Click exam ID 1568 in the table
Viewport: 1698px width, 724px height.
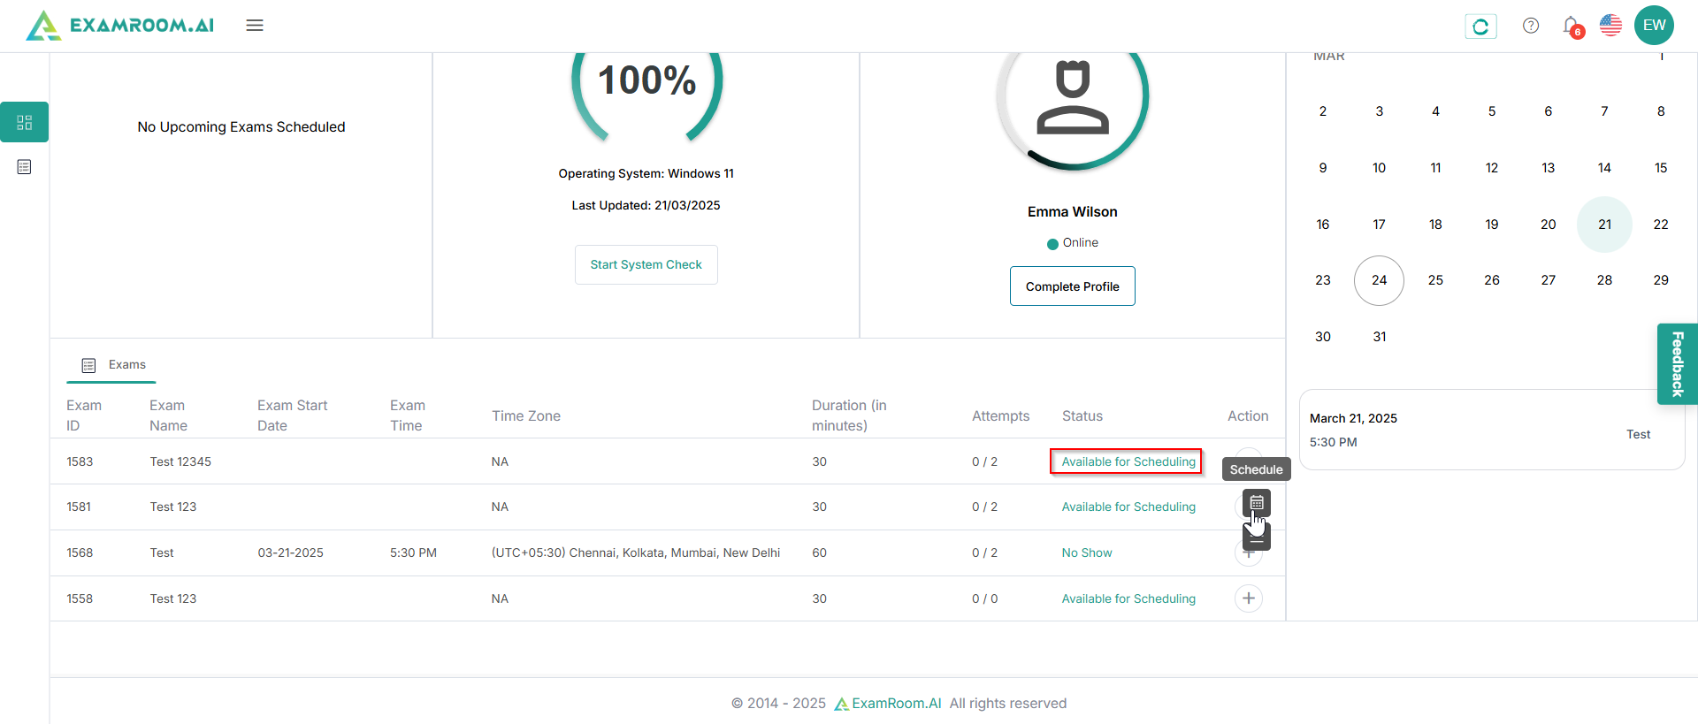coord(80,553)
